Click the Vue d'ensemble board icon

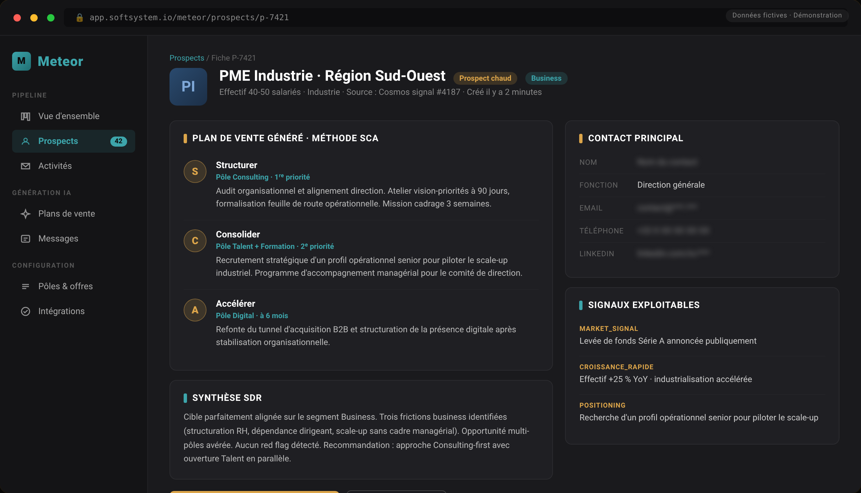[26, 116]
